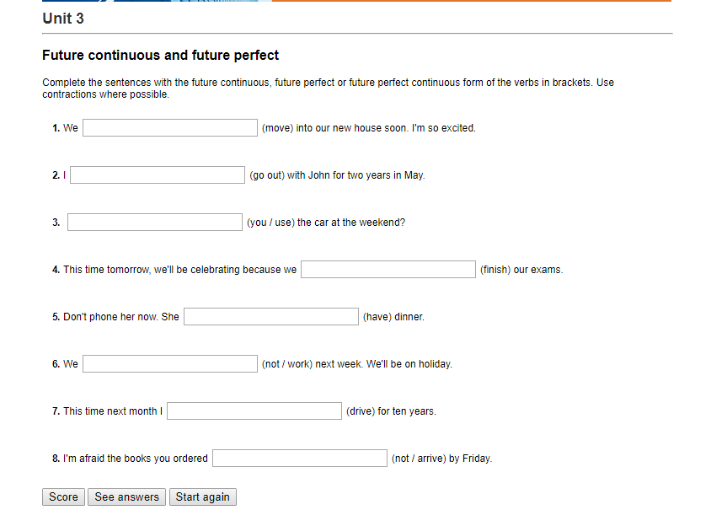The image size is (727, 526).
Task: Focus the blank after 'She' in sentence 5
Action: click(270, 316)
